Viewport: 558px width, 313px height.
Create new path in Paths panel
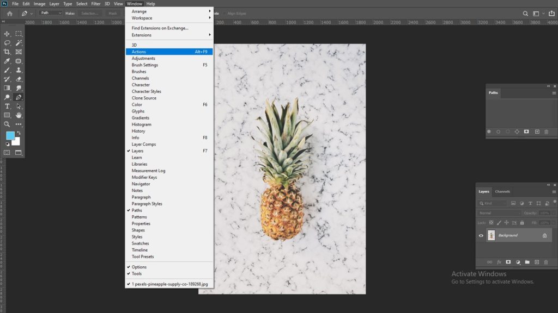click(x=537, y=132)
